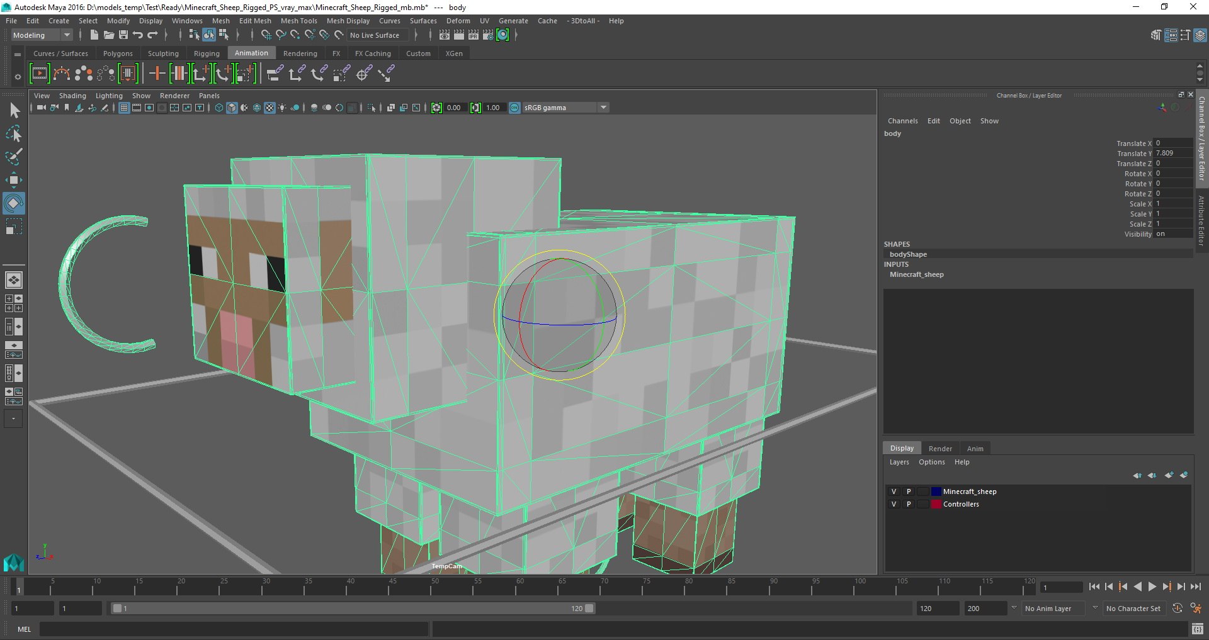The image size is (1209, 640).
Task: Switch to the Render layer tab
Action: (939, 449)
